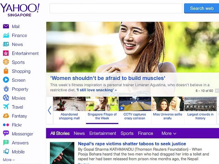Open the Mail link in sidebar
The width and height of the screenshot is (219, 164).
pyautogui.click(x=16, y=26)
